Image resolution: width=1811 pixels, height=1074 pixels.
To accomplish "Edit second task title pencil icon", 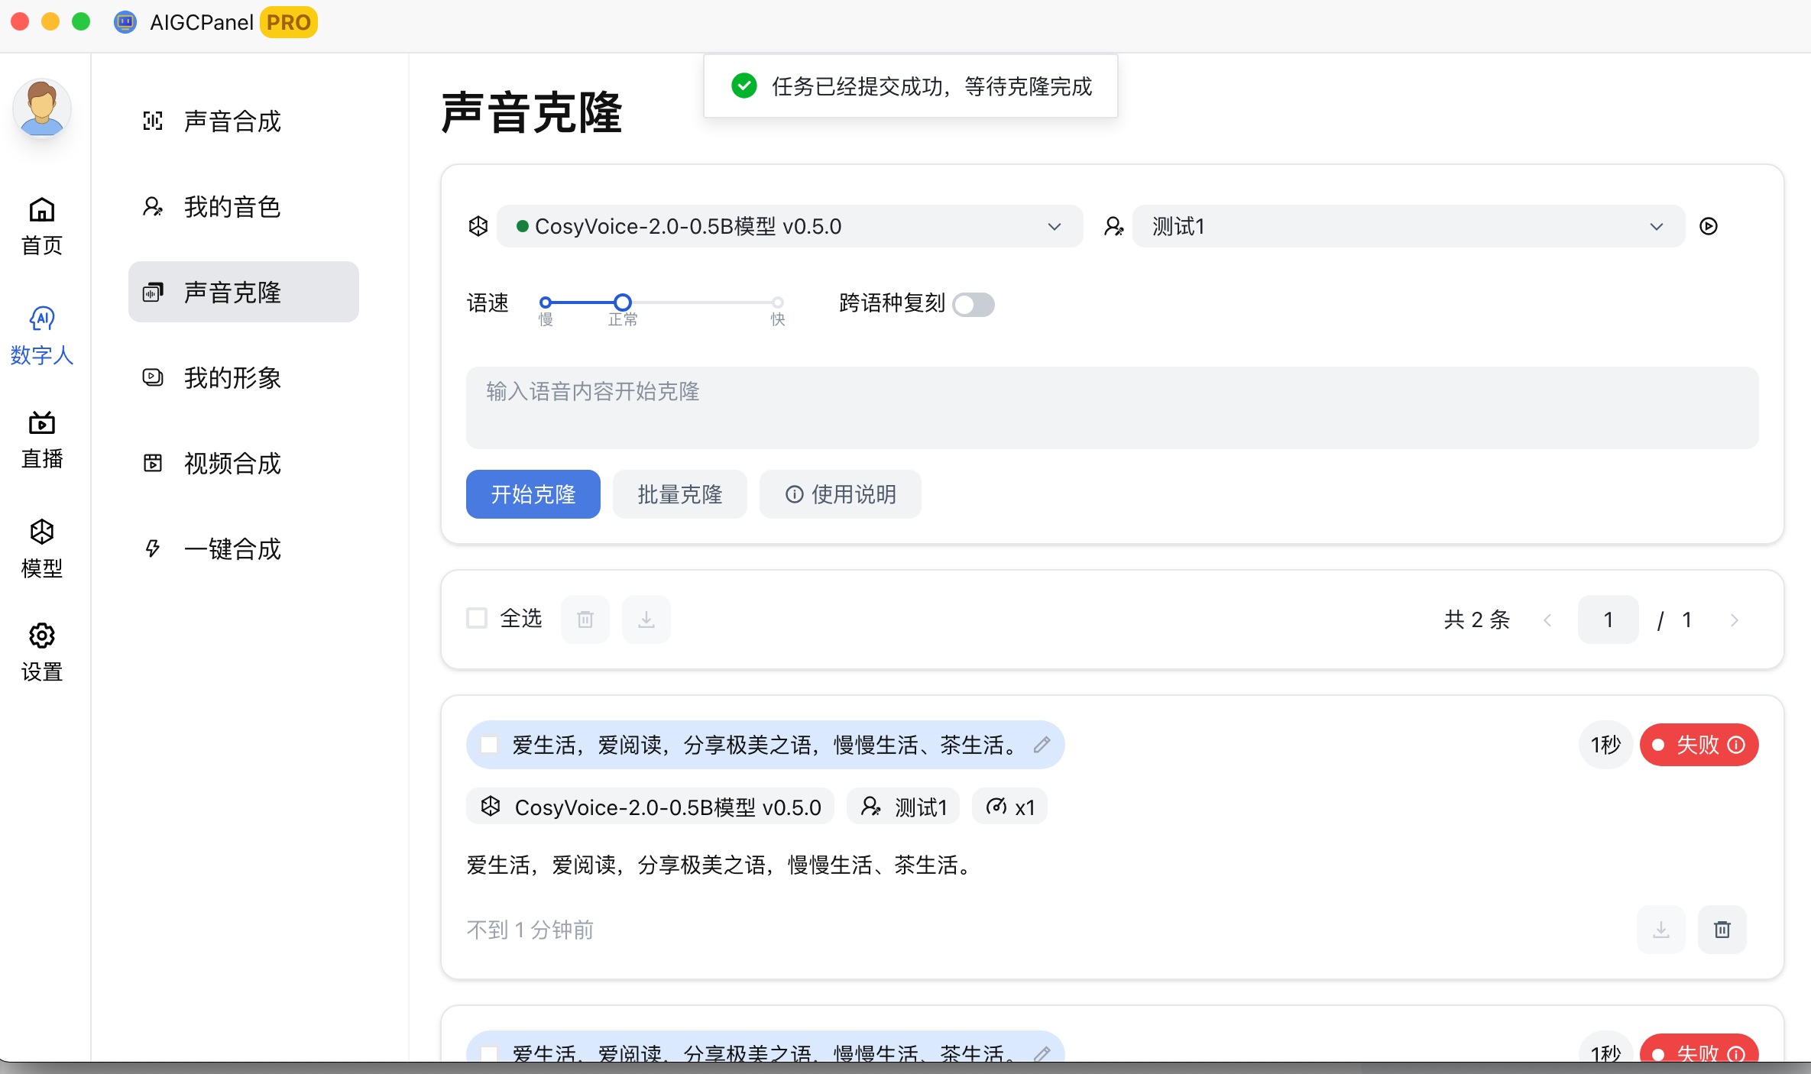I will tap(1042, 1054).
